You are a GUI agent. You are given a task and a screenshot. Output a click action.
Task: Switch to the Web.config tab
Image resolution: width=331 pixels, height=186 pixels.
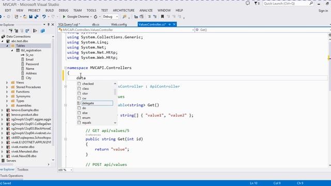119,24
